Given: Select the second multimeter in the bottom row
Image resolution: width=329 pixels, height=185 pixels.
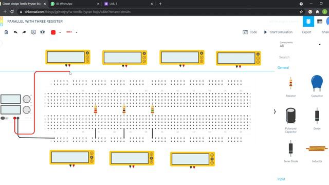Looking at the screenshot, I should coord(132,158).
